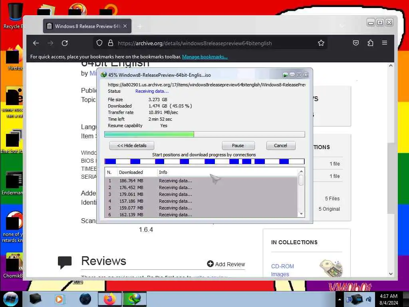
Task: Open the ChomikBox desktop icon
Action: click(x=13, y=265)
